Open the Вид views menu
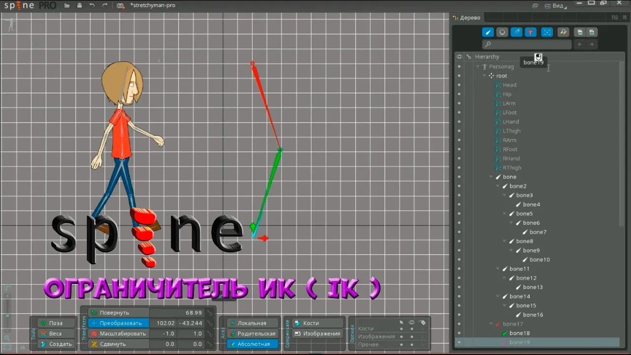 point(555,5)
